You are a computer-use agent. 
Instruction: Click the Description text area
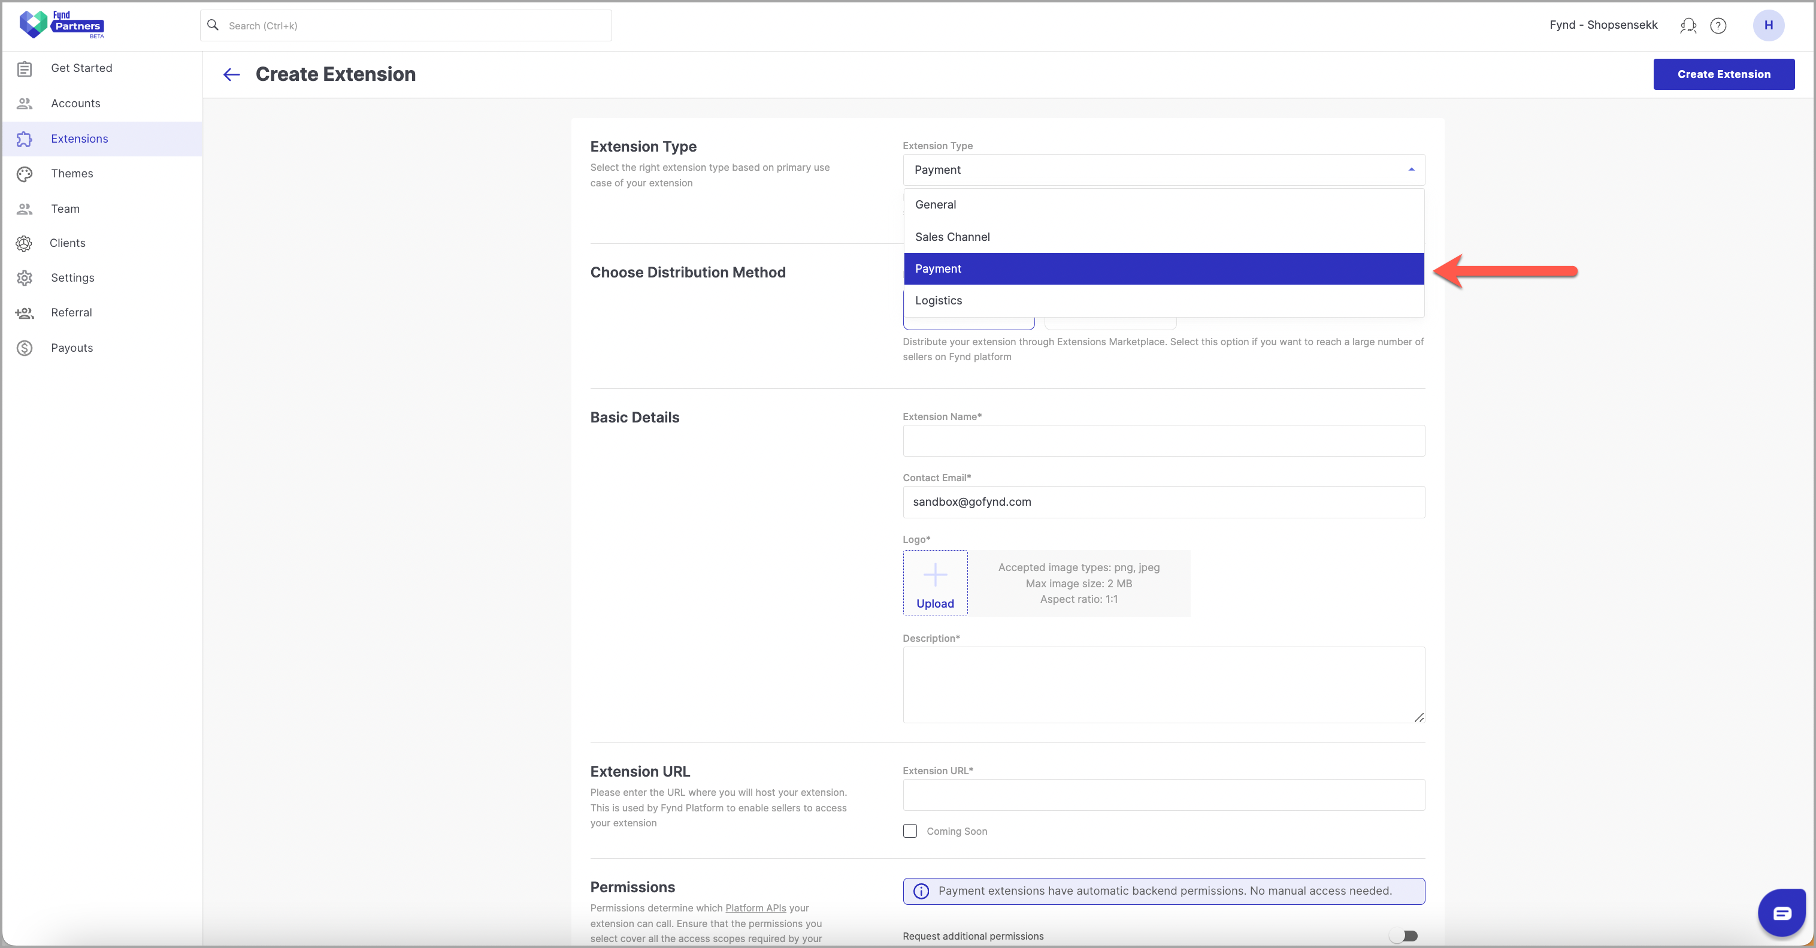[1163, 685]
